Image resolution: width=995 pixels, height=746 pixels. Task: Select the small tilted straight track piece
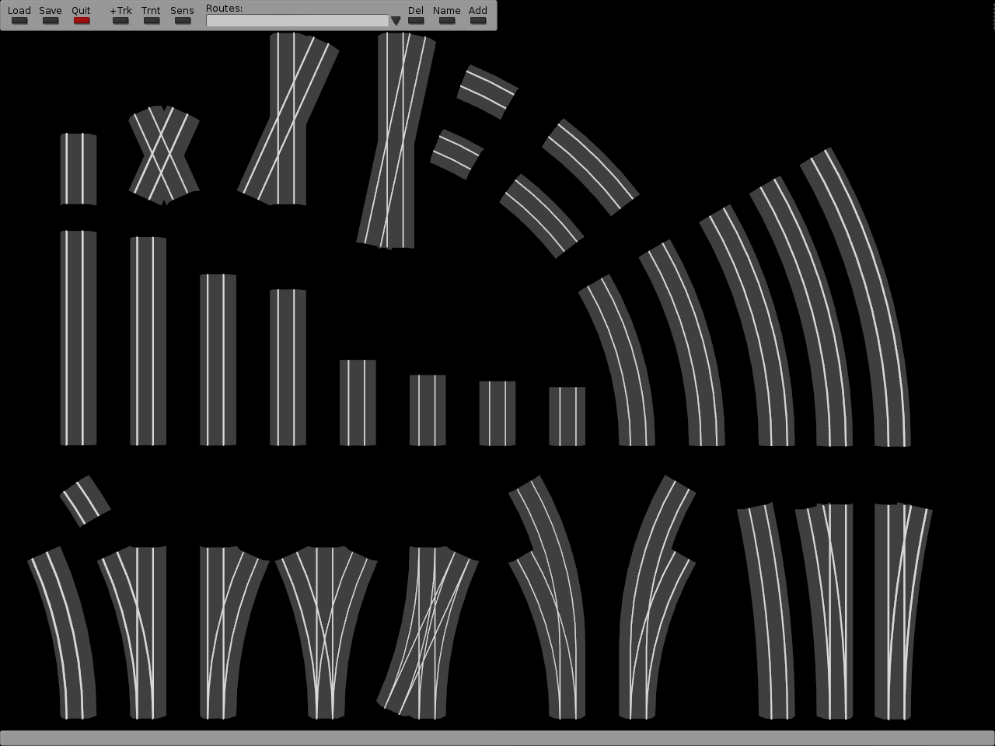(x=85, y=500)
